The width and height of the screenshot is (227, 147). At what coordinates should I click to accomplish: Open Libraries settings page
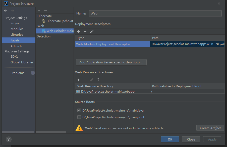(x=17, y=35)
